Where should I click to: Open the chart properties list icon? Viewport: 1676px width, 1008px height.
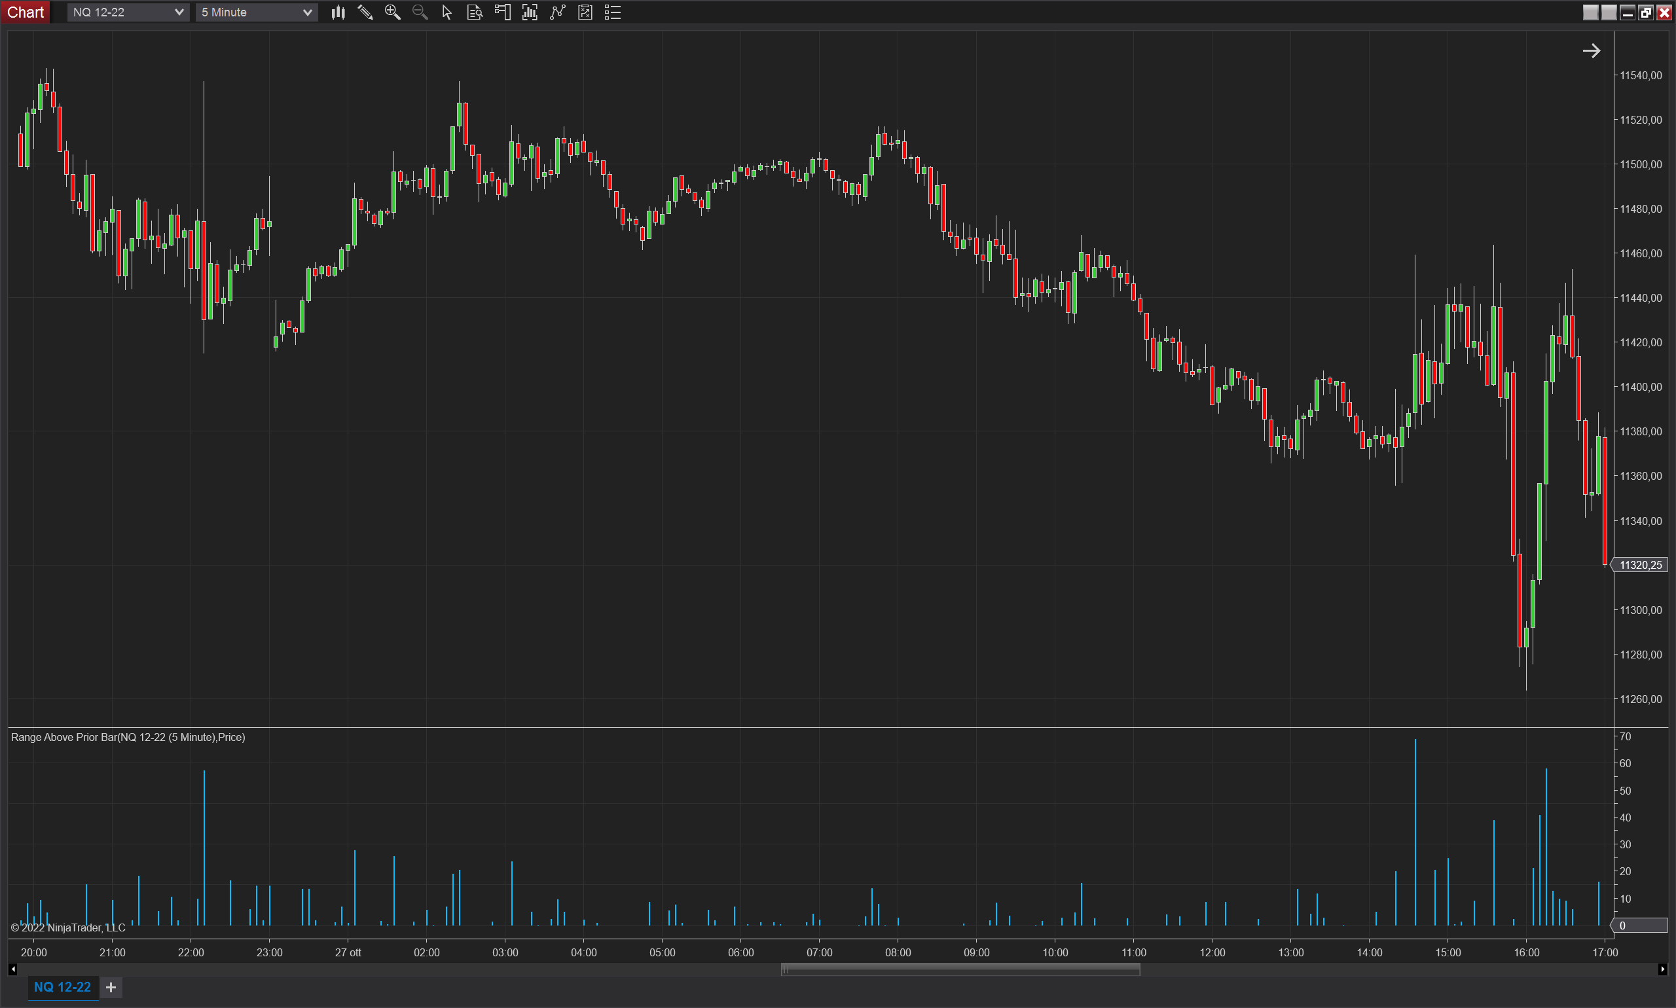click(x=613, y=12)
